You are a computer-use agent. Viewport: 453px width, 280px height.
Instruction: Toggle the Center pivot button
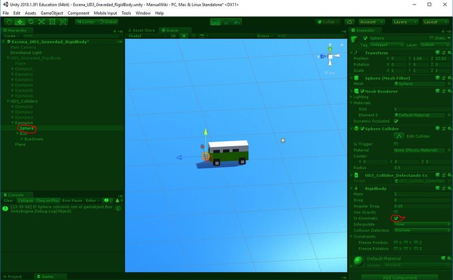86,22
